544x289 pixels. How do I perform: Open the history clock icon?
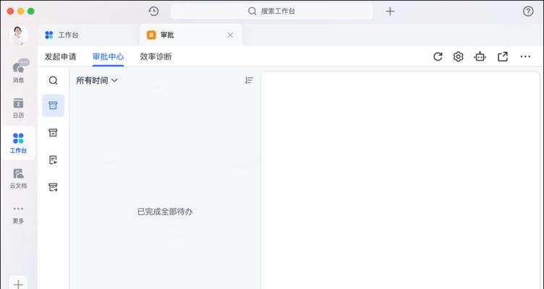pos(153,11)
